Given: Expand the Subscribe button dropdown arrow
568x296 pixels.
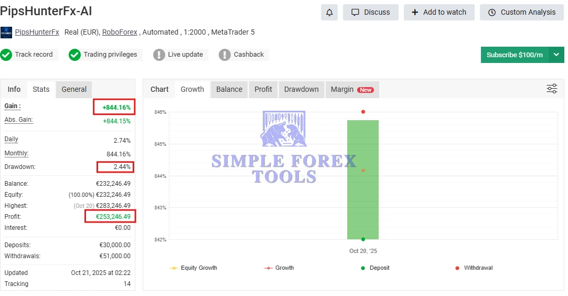Looking at the screenshot, I should (556, 55).
